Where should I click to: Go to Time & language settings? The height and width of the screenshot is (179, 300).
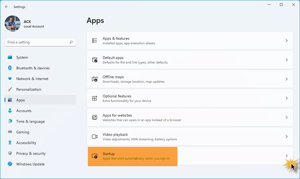click(30, 121)
